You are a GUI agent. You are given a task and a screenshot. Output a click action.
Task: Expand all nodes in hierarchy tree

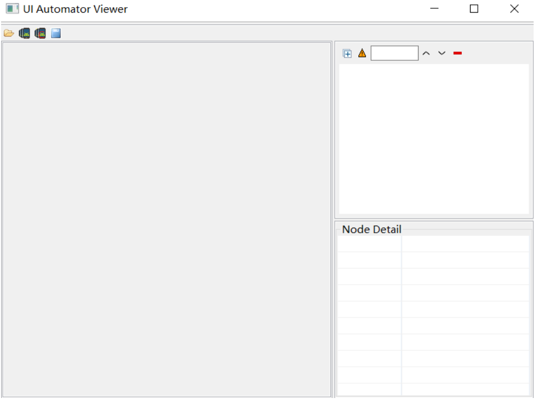[347, 54]
